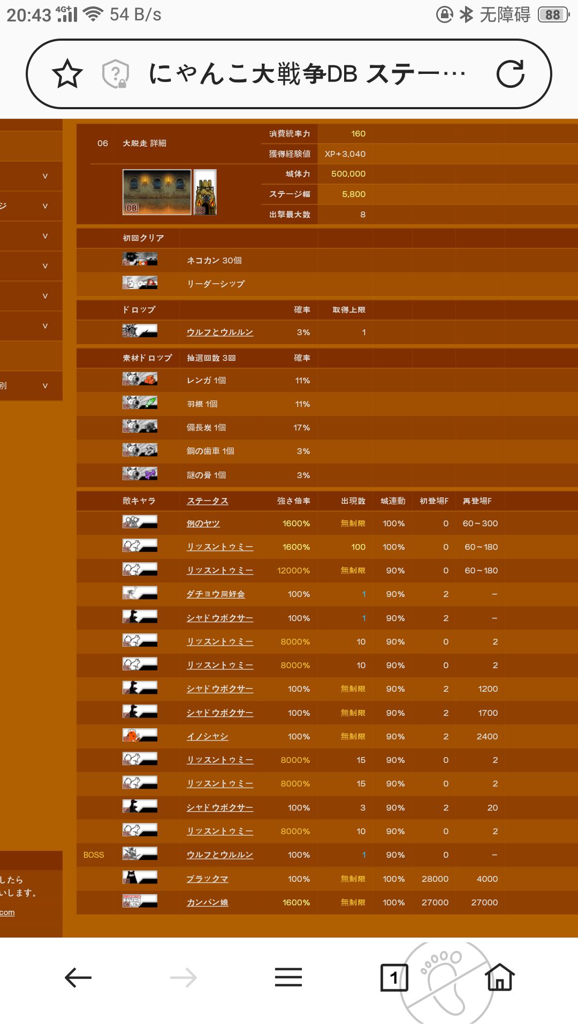Image resolution: width=578 pixels, height=1028 pixels.
Task: Open the tab switcher showing 1
Action: point(394,978)
